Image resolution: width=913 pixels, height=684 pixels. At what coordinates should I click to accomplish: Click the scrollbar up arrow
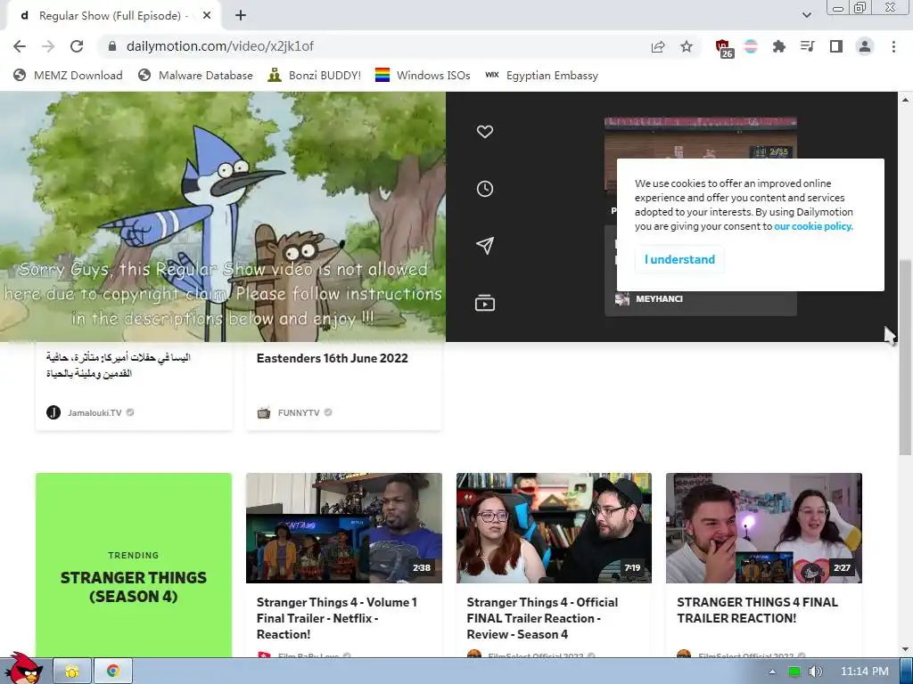click(x=905, y=100)
